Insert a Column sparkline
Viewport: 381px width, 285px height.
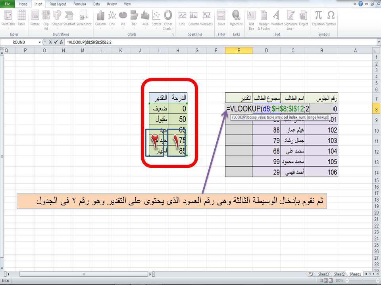(x=194, y=18)
